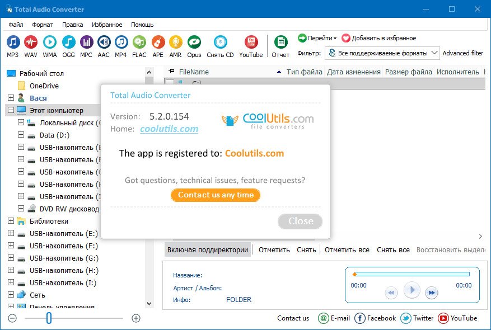This screenshot has width=491, height=330.
Task: Click Снять to uncheck files
Action: [306, 250]
